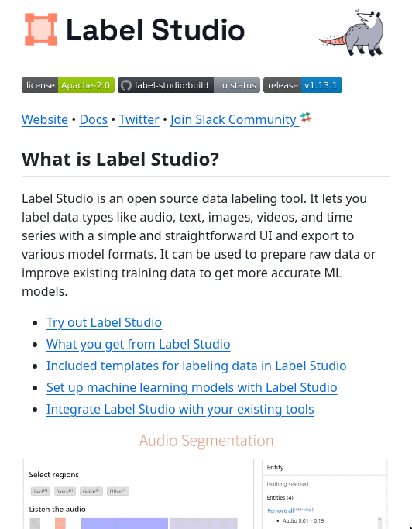Follow the Join Slack Community link
The image size is (412, 529).
[234, 120]
